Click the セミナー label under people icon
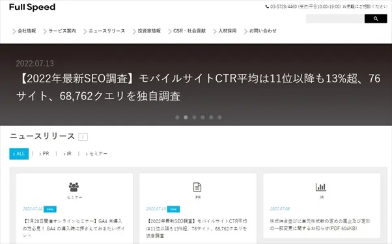The height and width of the screenshot is (244, 392). tap(74, 197)
